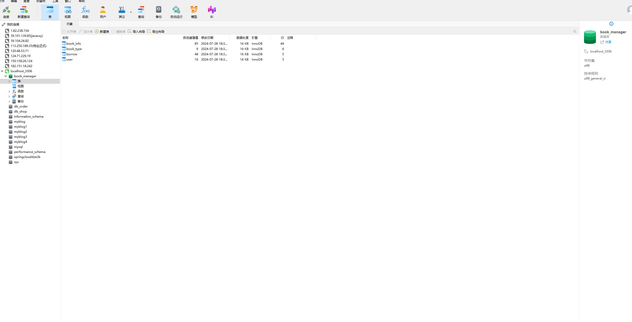Open 新建查询 new query
This screenshot has height=322, width=632.
(x=24, y=12)
